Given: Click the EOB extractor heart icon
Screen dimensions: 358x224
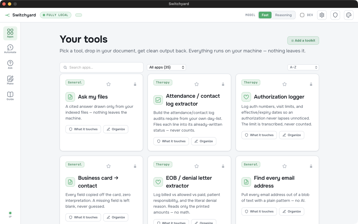Looking at the screenshot, I should coord(158,182).
